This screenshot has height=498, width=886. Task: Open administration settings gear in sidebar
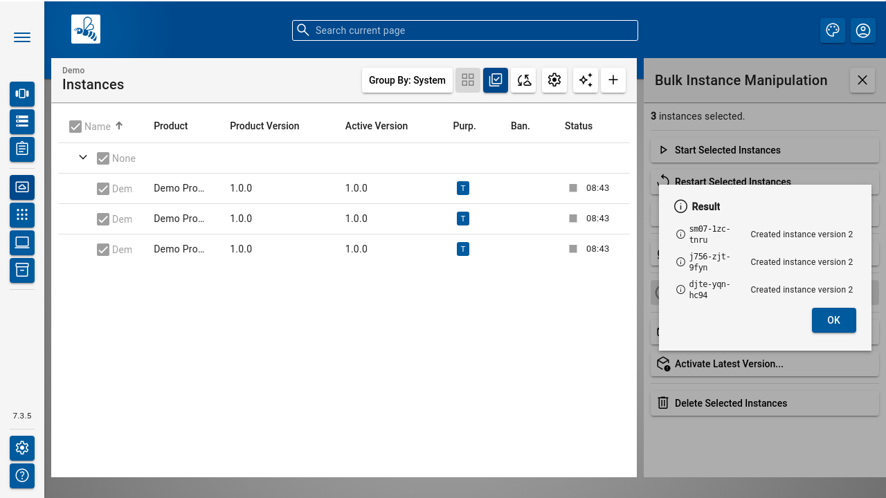click(22, 448)
